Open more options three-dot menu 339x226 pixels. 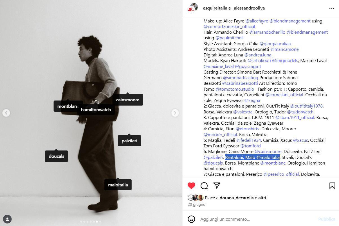332,8
